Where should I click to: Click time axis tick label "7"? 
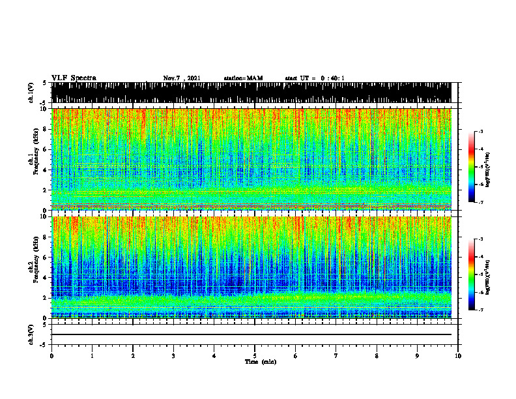click(x=336, y=356)
